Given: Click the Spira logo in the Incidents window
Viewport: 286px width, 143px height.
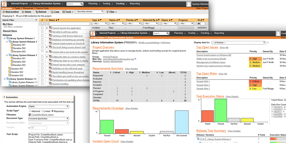Looking at the screenshot, I should [x=4, y=4].
